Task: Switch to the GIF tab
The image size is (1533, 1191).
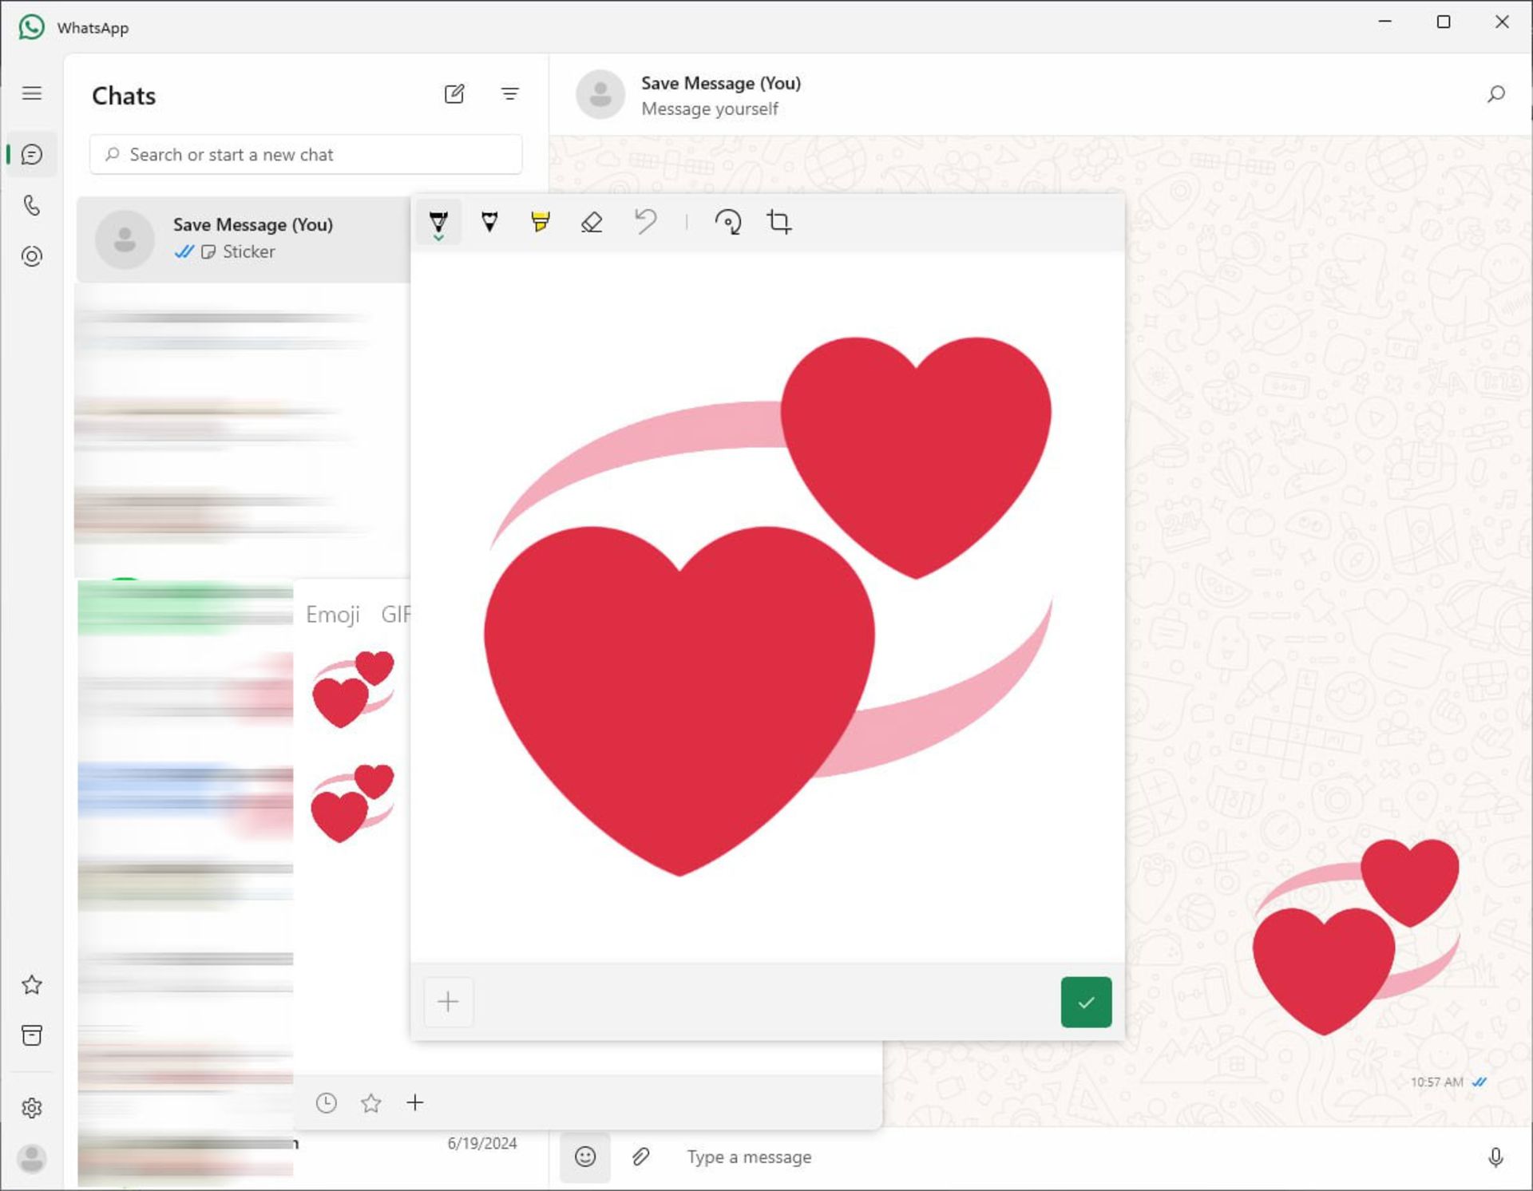Action: (x=396, y=614)
